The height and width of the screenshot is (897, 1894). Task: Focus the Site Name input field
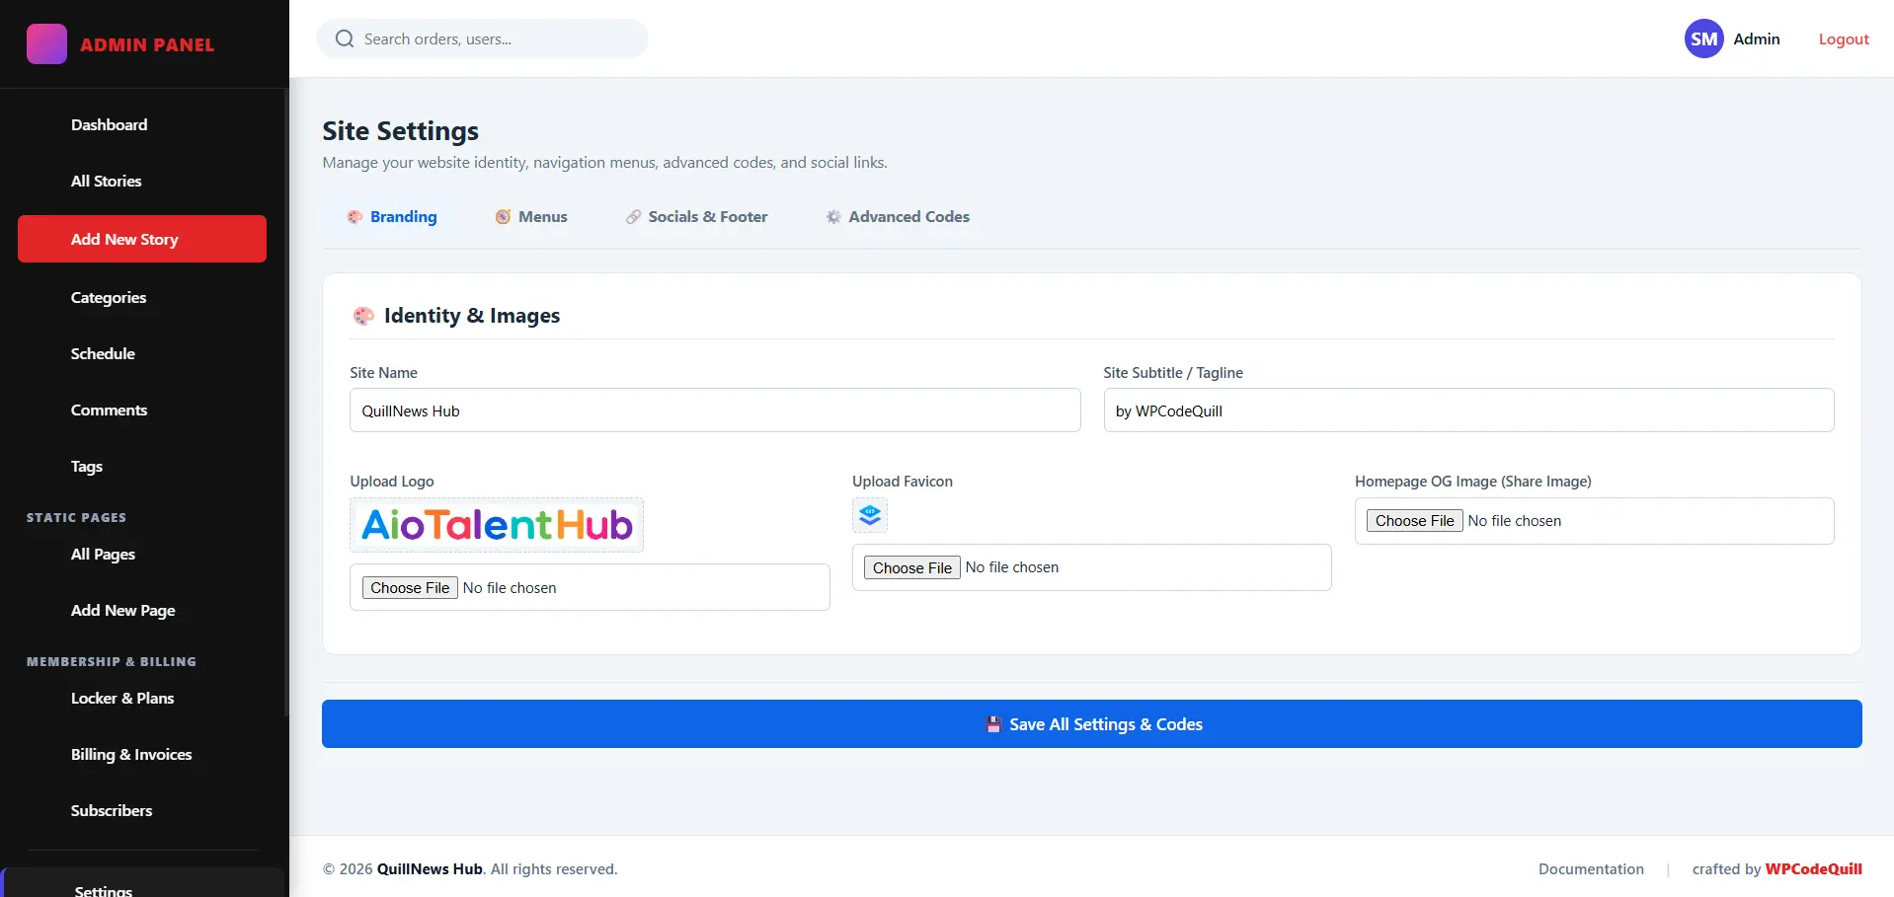715,411
